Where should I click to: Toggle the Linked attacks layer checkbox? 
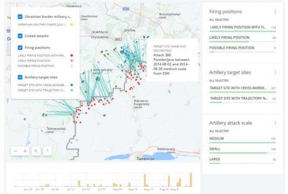point(20,36)
